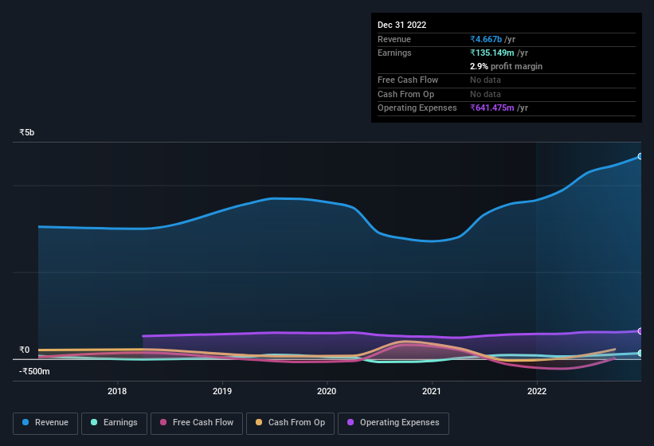Click the ₹135.149m earnings value in tooltip
654x446 pixels.
[x=492, y=53]
